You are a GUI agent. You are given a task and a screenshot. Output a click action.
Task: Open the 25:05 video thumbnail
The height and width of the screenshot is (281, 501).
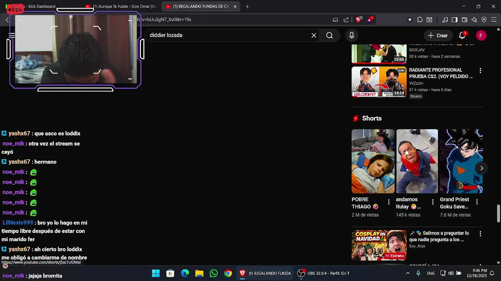tap(379, 54)
